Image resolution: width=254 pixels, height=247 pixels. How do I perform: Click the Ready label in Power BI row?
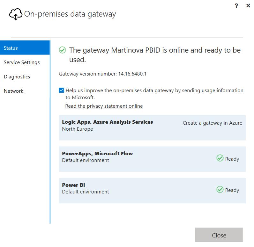pyautogui.click(x=232, y=190)
